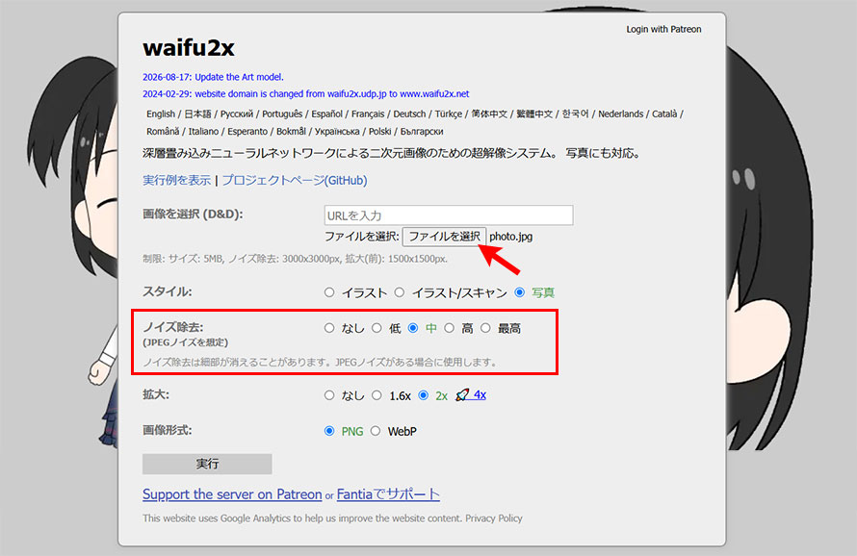
Task: Open the 2024-02-29 domain change notice
Action: click(x=305, y=94)
